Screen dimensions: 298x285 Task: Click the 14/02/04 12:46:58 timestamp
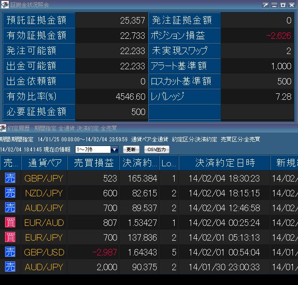pyautogui.click(x=224, y=208)
